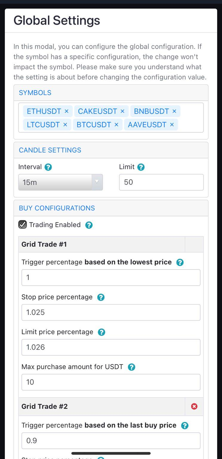The image size is (222, 459).
Task: Click help icon next to Interval
Action: pyautogui.click(x=48, y=167)
